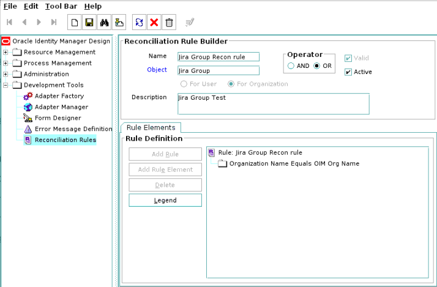Click the Description text area
The height and width of the screenshot is (287, 437).
pyautogui.click(x=274, y=103)
